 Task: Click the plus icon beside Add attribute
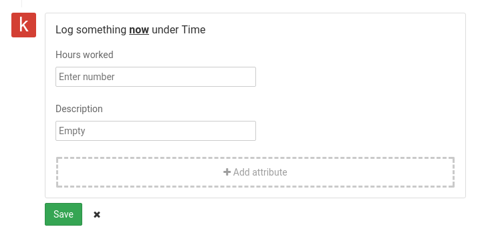click(x=227, y=172)
